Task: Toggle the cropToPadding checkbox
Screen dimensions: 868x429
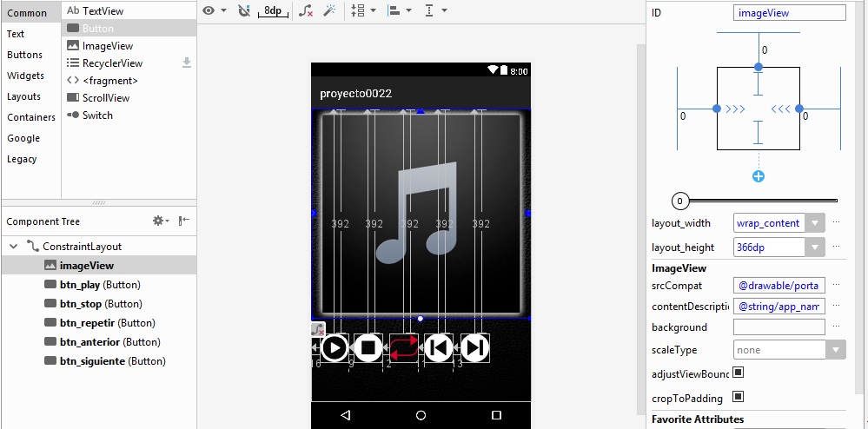Action: 738,397
